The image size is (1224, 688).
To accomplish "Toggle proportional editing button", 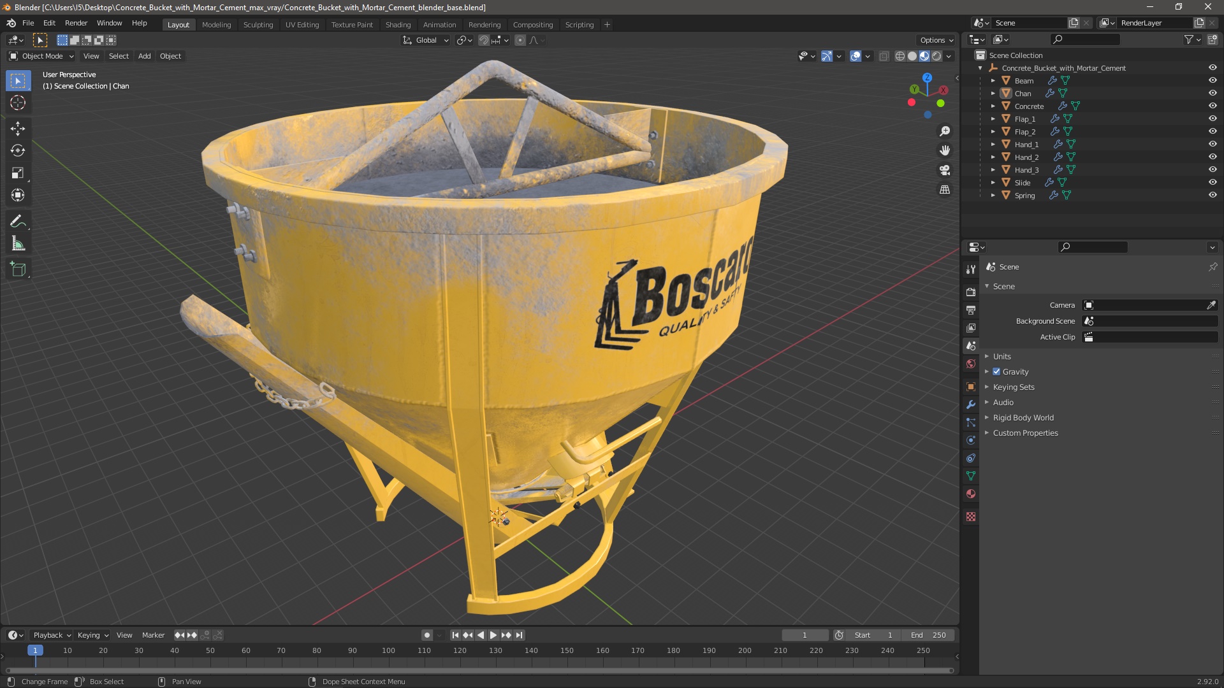I will click(520, 40).
